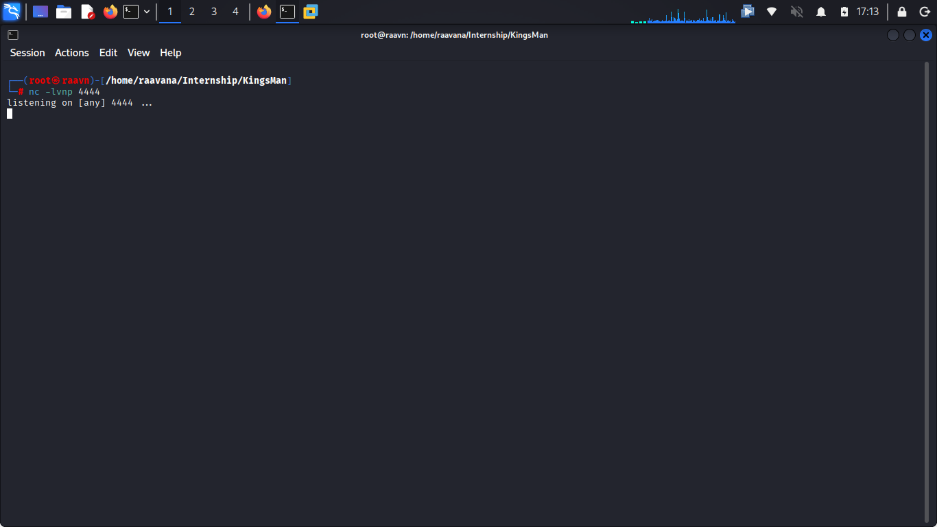Toggle the muted volume tray icon

click(x=796, y=12)
